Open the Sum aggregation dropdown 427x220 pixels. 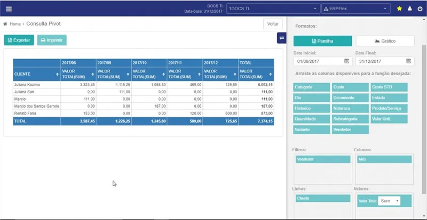(389, 201)
